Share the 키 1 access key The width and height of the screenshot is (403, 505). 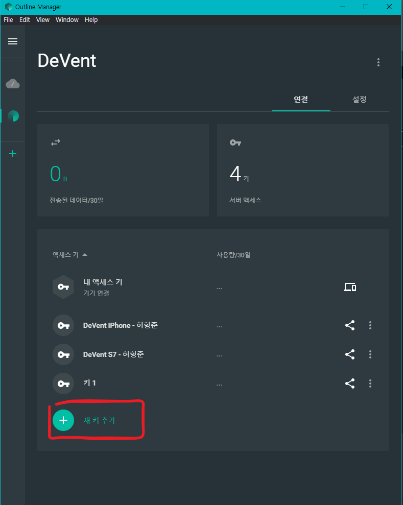(350, 383)
